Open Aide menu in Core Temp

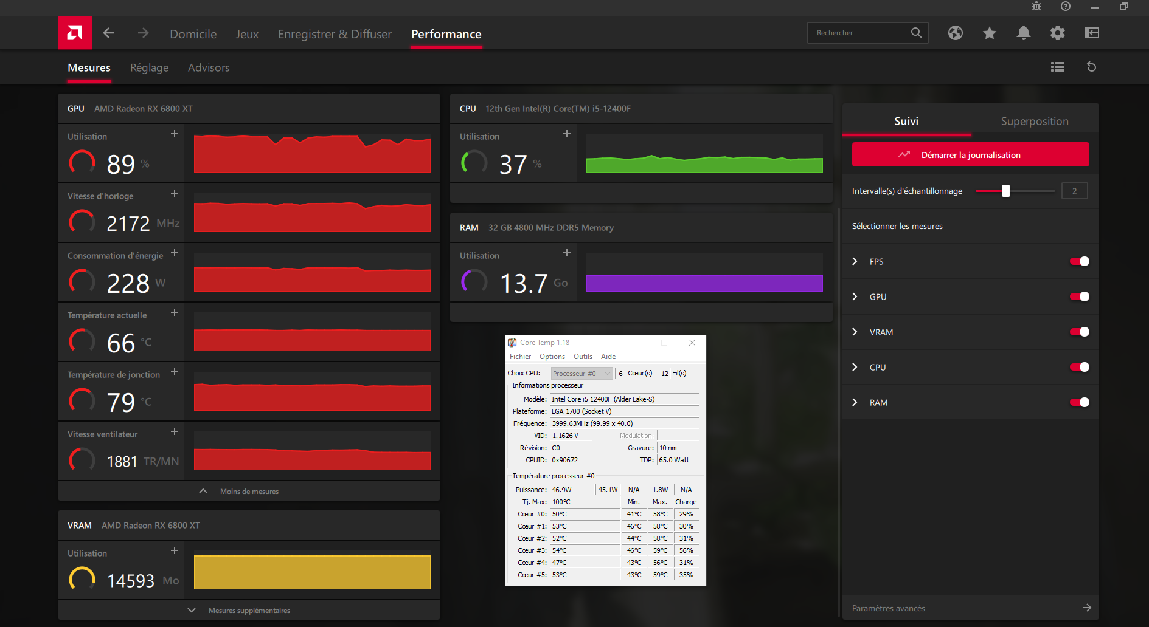[x=608, y=357]
